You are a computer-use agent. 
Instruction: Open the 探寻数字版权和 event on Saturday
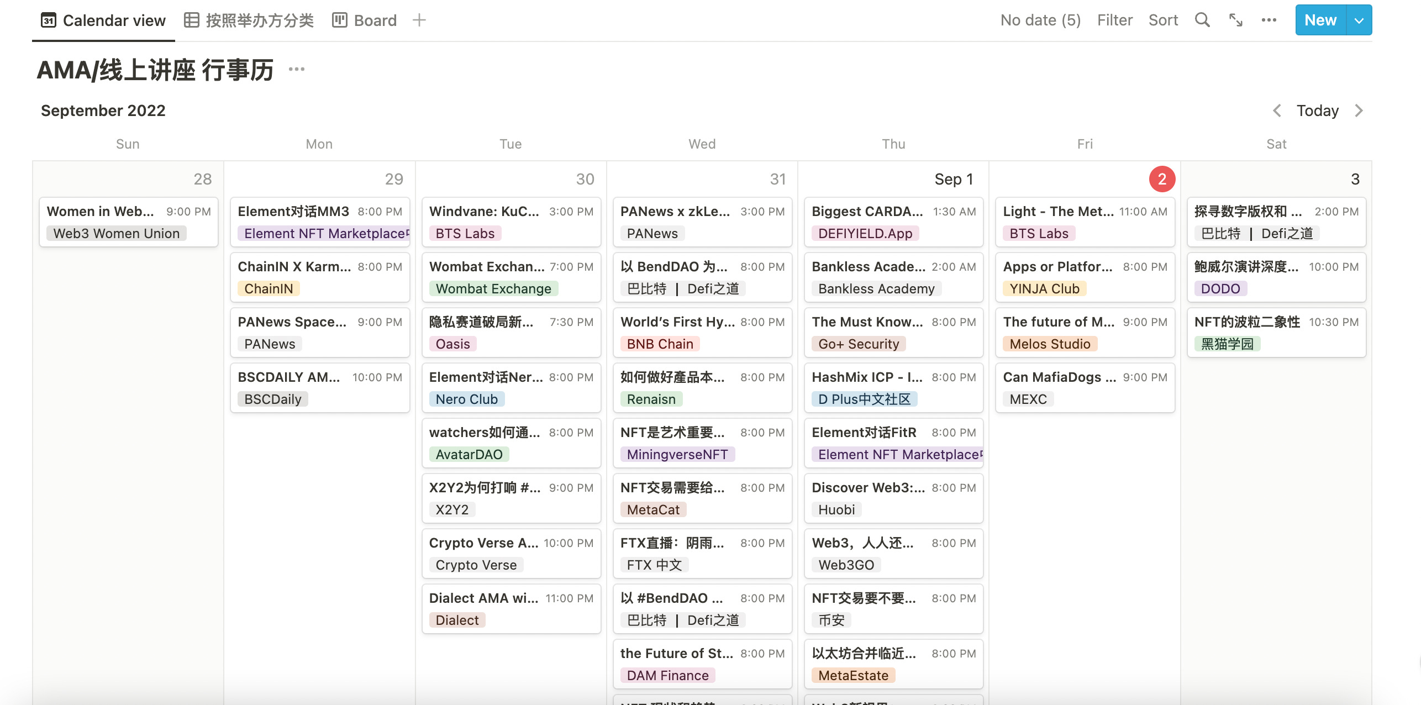point(1276,222)
